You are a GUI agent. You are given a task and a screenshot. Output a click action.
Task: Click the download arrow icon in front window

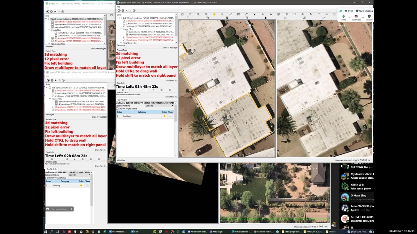119,10
